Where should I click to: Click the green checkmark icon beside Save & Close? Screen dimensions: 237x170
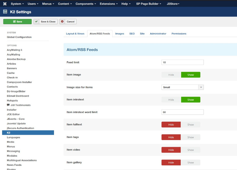pos(36,22)
